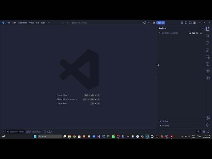This screenshot has height=159, width=212.
Task: Click Customize Layout icon
Action: tap(182, 23)
